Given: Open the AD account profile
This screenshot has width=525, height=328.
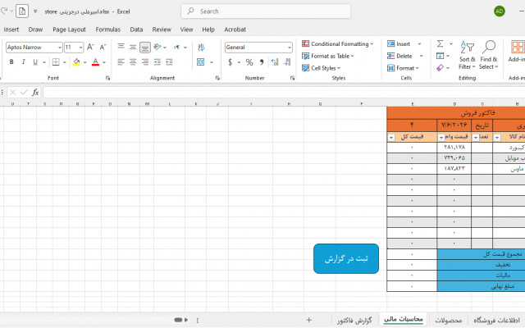Looking at the screenshot, I should pyautogui.click(x=500, y=11).
